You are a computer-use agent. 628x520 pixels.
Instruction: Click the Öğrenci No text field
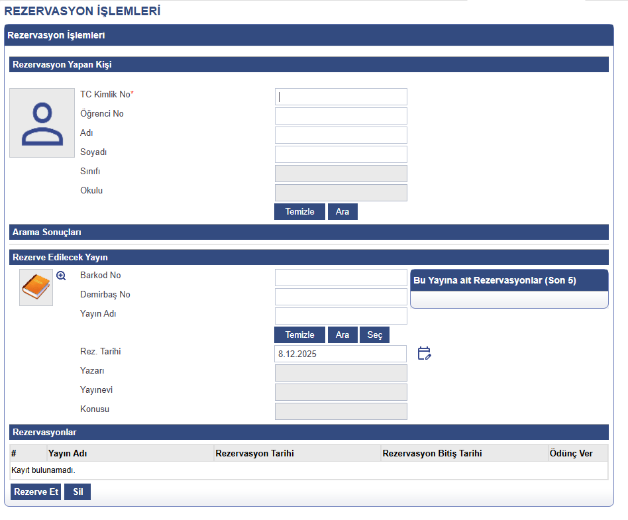[340, 116]
